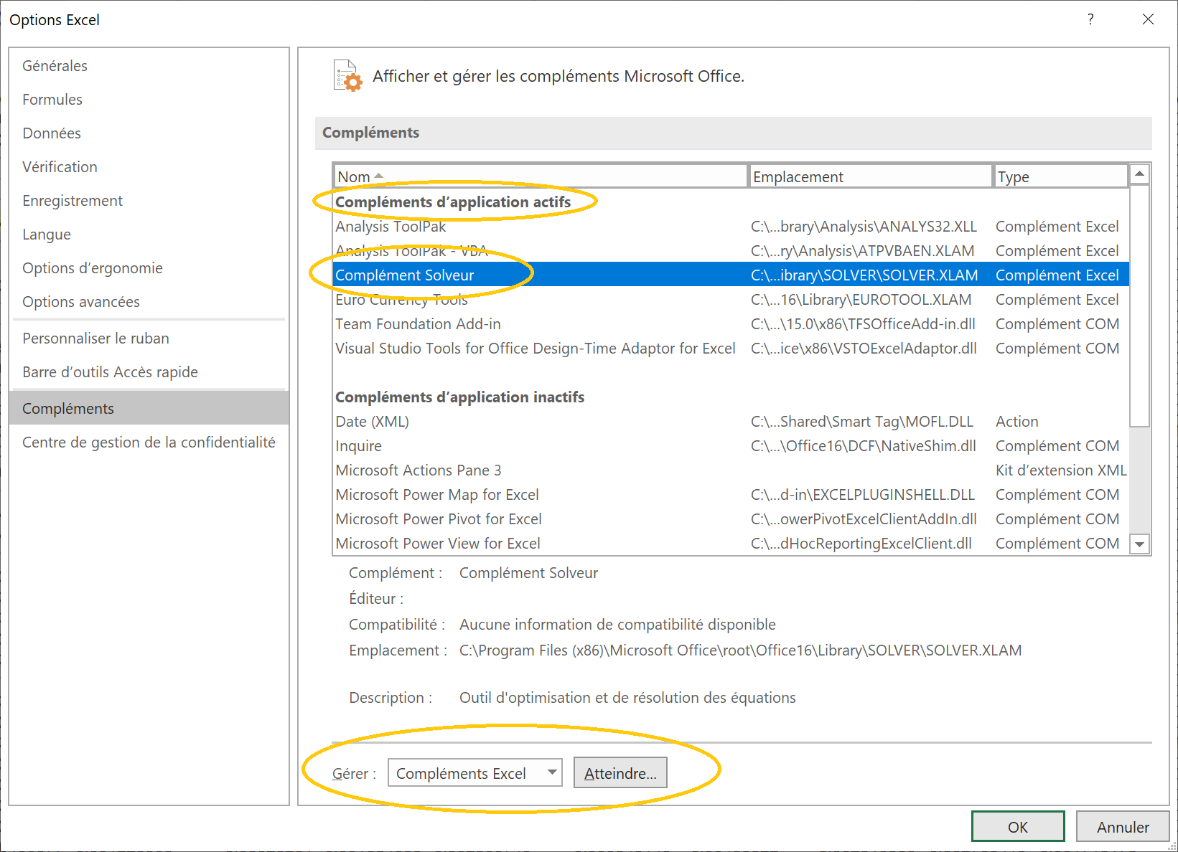
Task: Select Analysis ToolPak row
Action: click(731, 227)
